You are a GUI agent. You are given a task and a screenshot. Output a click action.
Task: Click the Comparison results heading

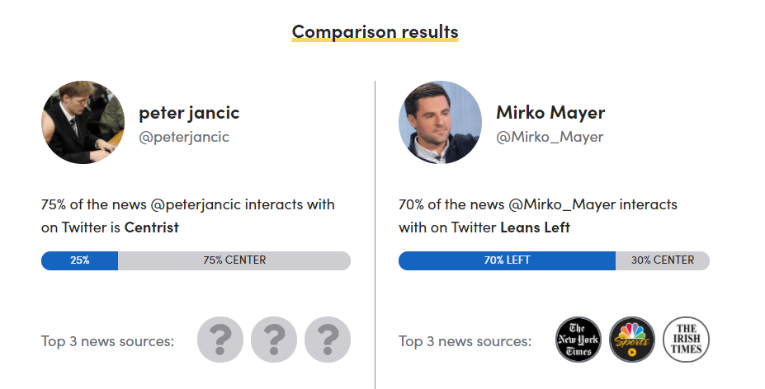tap(375, 32)
